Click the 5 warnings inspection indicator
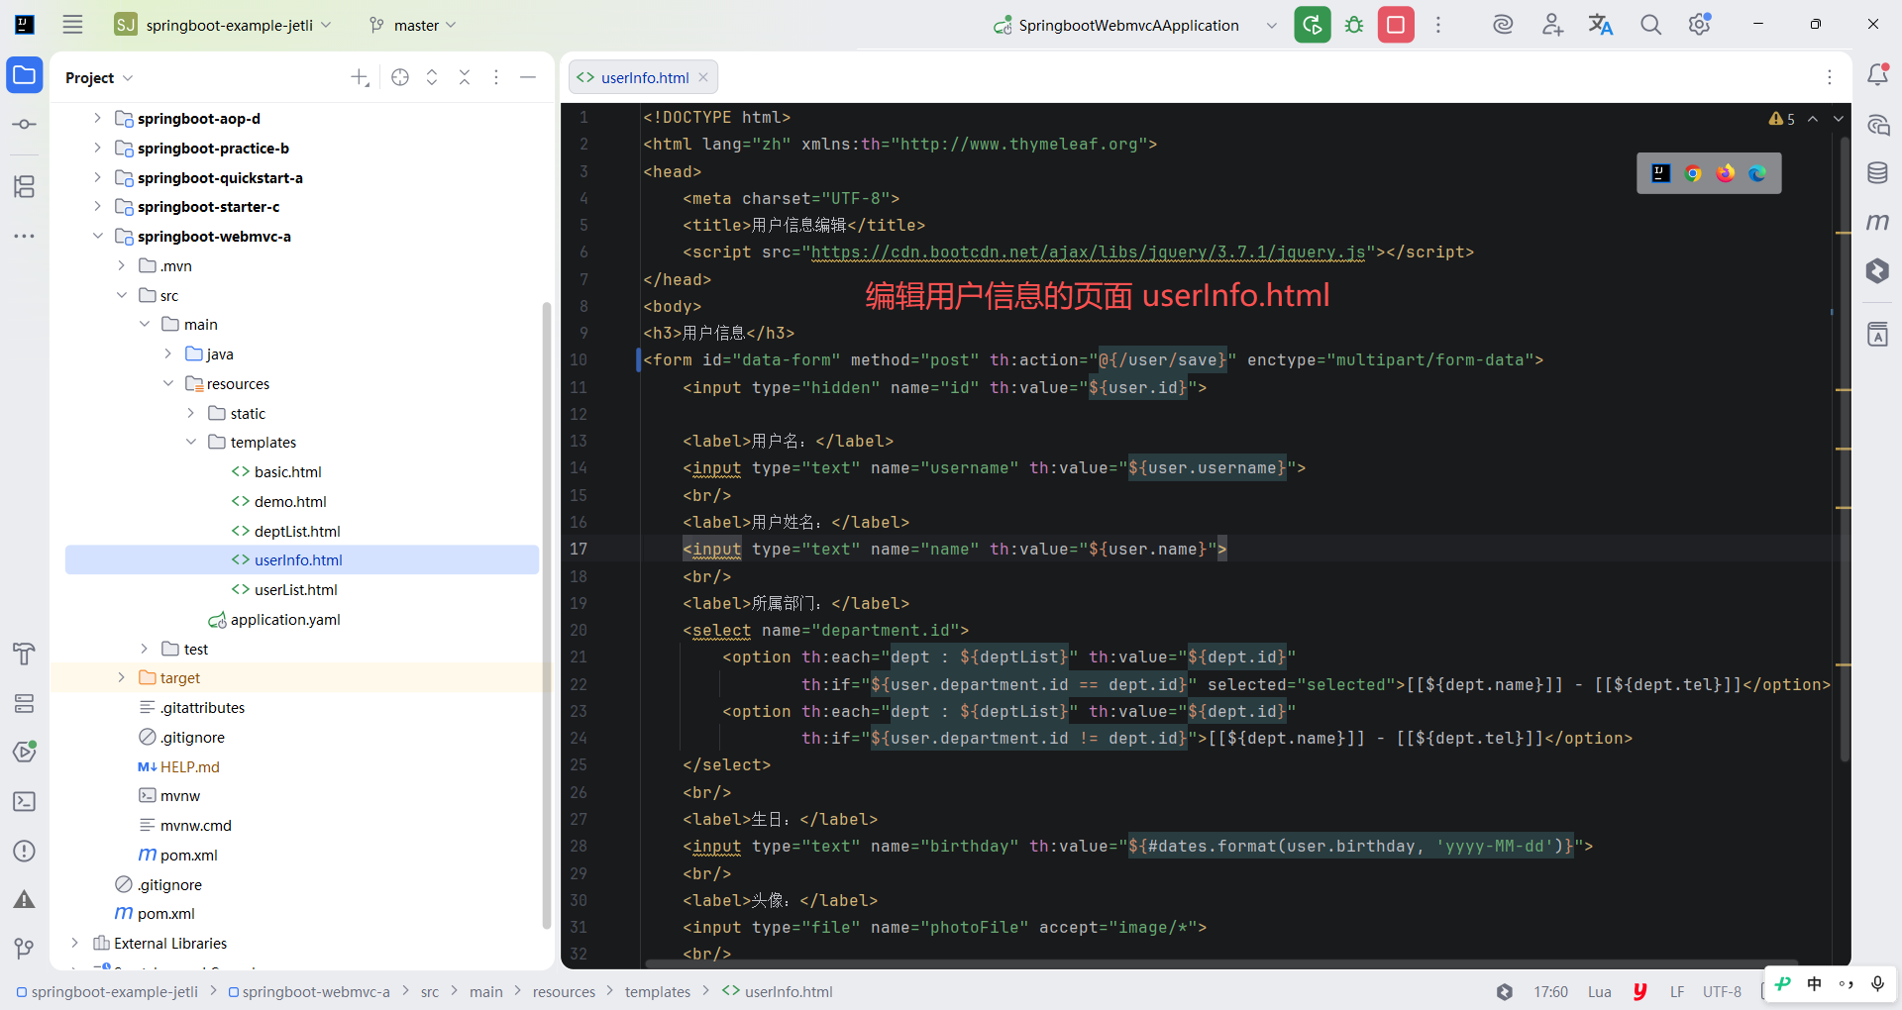This screenshot has width=1902, height=1010. coord(1782,119)
